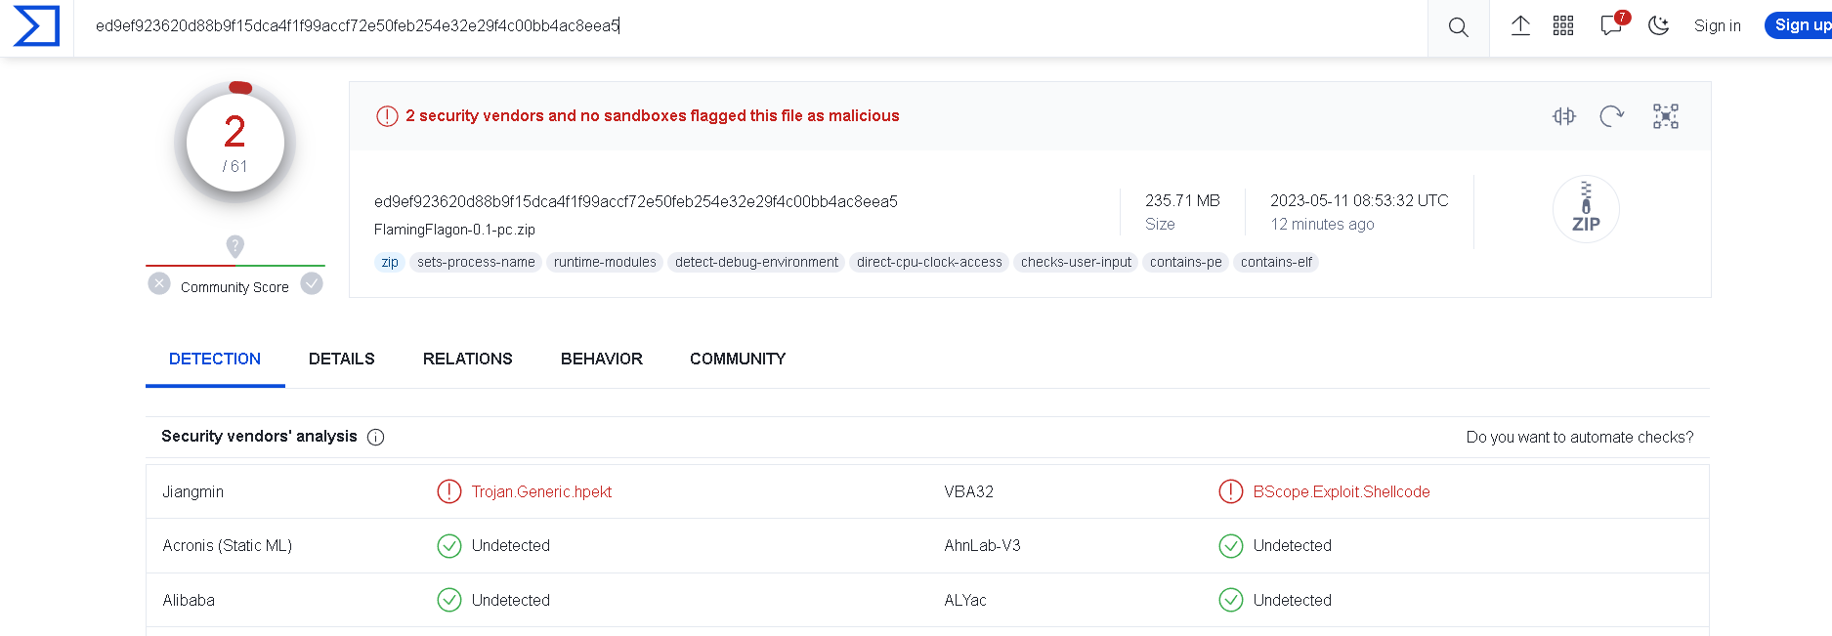Click 'Do you want to automate checks?' link

coord(1579,437)
